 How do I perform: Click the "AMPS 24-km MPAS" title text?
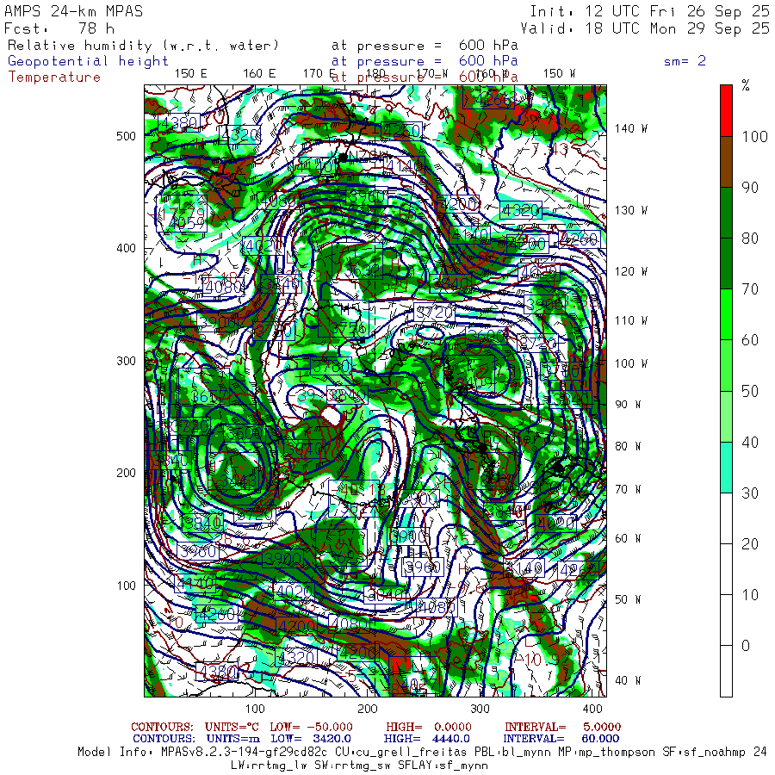[74, 11]
